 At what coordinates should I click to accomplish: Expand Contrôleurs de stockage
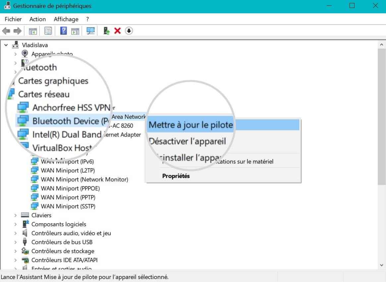click(16, 251)
